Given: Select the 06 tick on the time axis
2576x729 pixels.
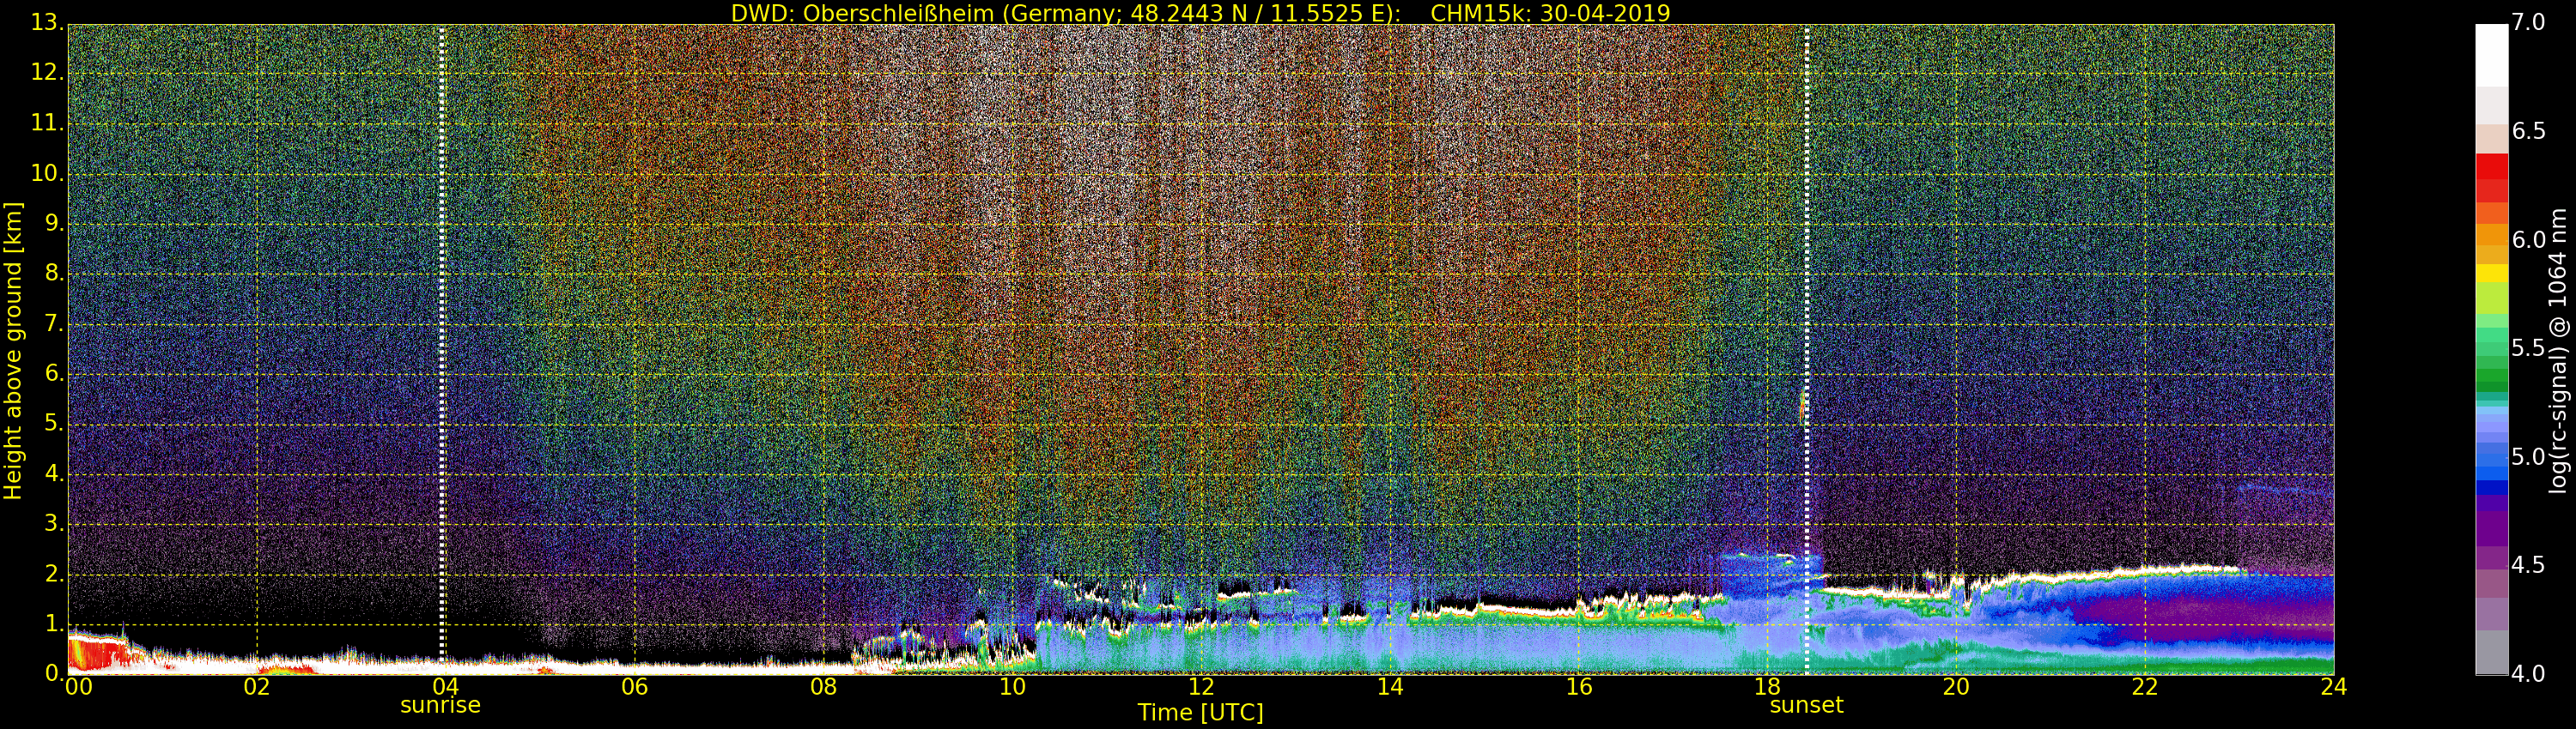Looking at the screenshot, I should (635, 686).
